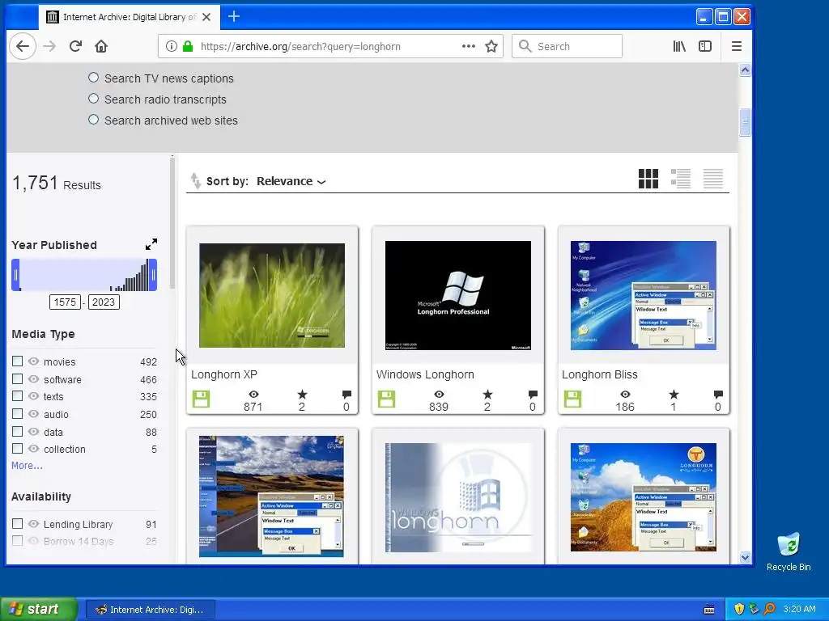Click the software icon on Longhorn XP card
The image size is (829, 621).
201,399
